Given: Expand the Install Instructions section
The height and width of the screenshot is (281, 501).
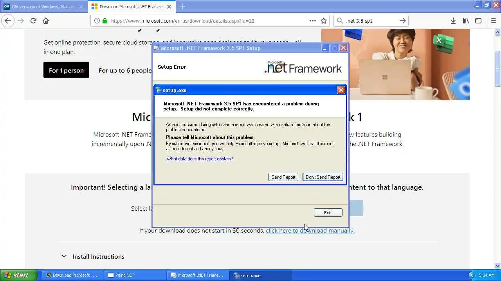Looking at the screenshot, I should pyautogui.click(x=93, y=256).
